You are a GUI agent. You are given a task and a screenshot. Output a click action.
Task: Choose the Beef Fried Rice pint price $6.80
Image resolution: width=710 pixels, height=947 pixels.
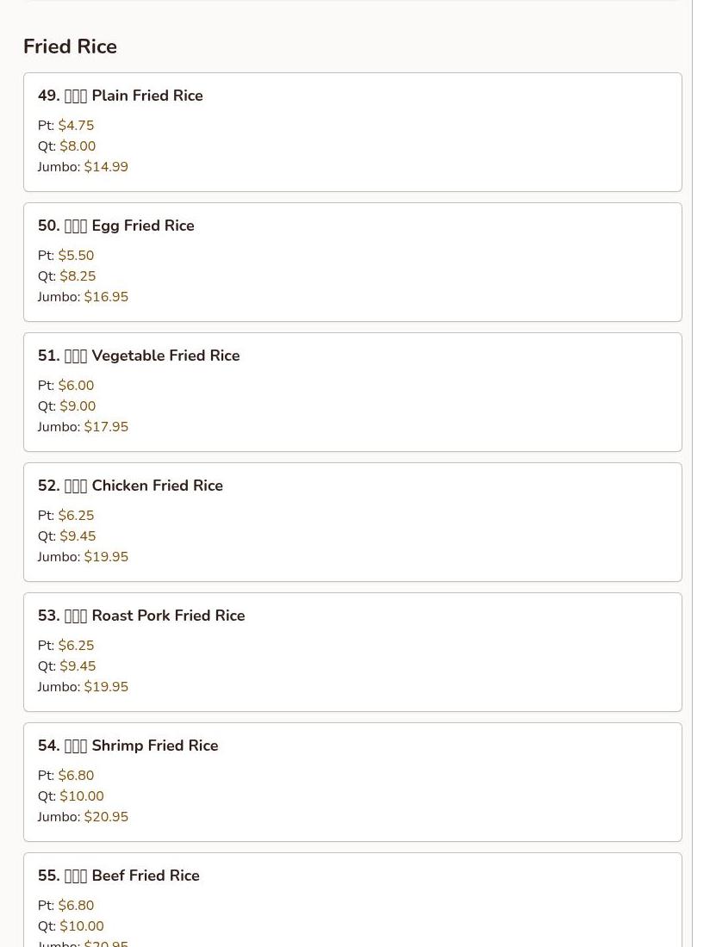point(76,906)
